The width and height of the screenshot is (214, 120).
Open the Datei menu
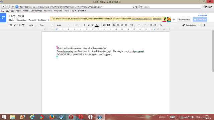[12, 20]
